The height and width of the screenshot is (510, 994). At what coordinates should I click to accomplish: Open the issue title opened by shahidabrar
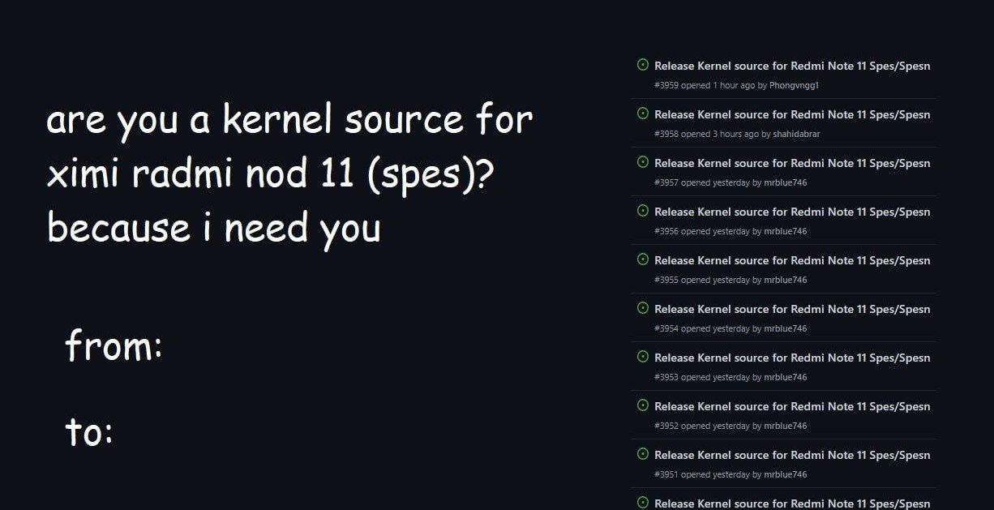(x=792, y=114)
